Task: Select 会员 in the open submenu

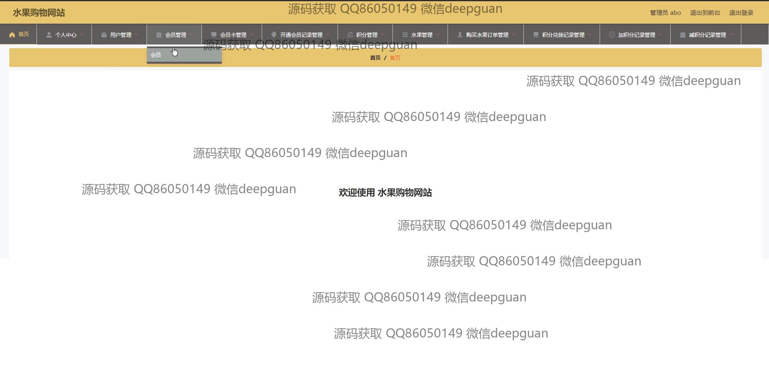Action: 156,55
